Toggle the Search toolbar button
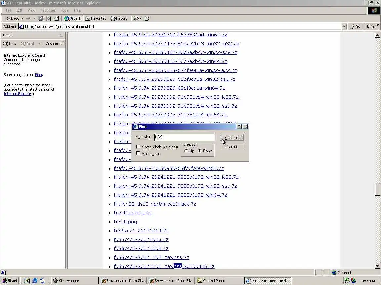Screen dimensions: 381x285 pyautogui.click(x=73, y=19)
